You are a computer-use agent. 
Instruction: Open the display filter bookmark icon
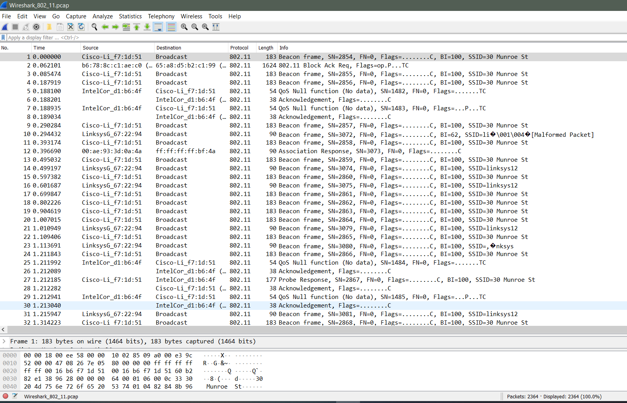[4, 37]
